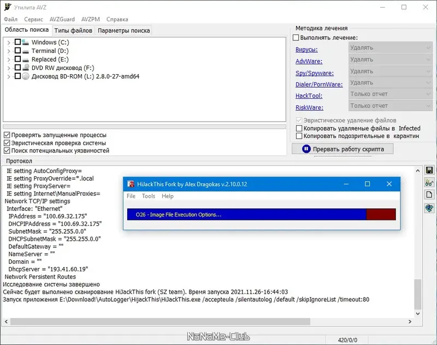The image size is (437, 345).
Task: Click the 420/0/0 status bar counter
Action: (347, 340)
